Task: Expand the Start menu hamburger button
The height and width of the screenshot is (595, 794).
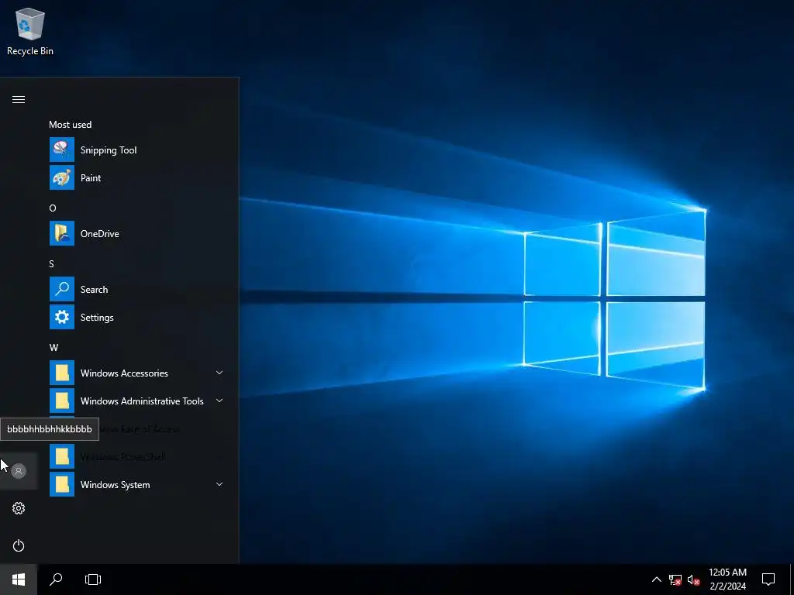Action: [x=19, y=99]
